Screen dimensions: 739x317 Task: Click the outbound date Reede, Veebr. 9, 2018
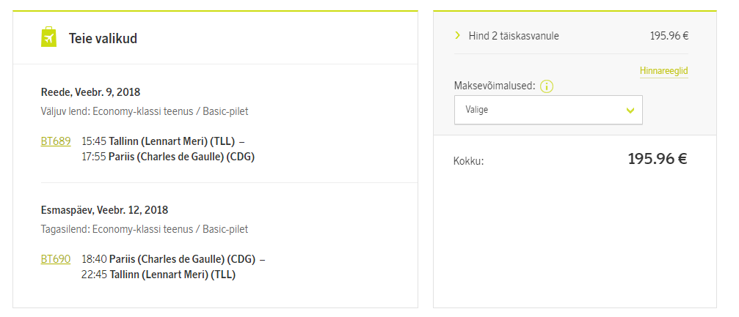(x=90, y=92)
